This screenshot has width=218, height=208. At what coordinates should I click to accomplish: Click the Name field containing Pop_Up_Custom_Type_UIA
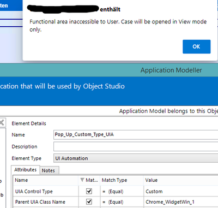tap(136, 135)
